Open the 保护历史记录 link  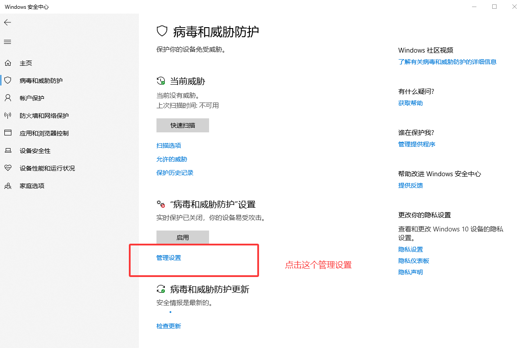[175, 173]
